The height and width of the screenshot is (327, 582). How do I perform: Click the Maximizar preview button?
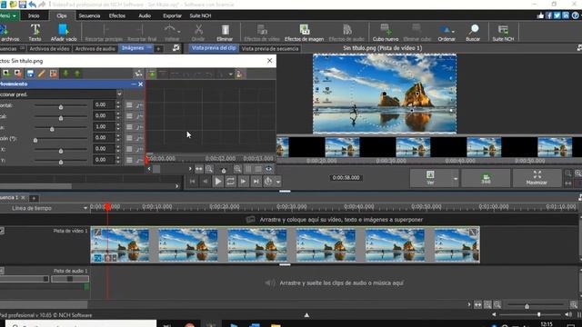(x=537, y=178)
